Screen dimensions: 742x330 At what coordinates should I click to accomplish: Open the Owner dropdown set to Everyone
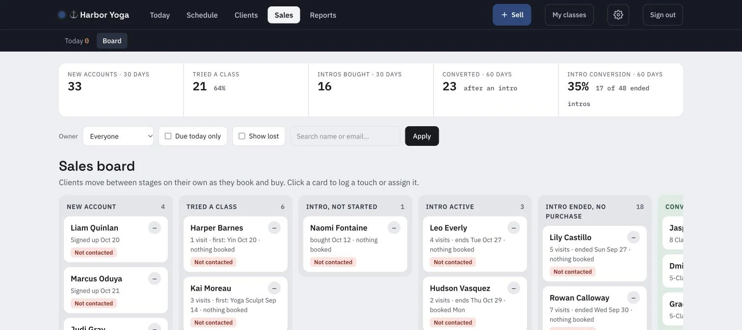(x=118, y=136)
